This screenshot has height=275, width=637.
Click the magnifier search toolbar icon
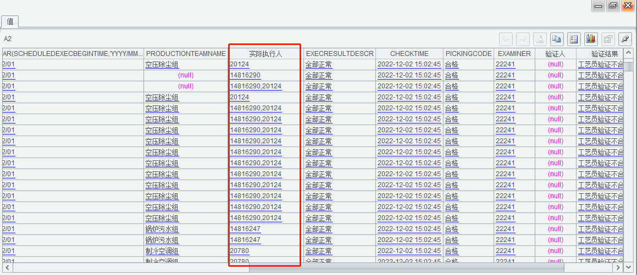540,39
